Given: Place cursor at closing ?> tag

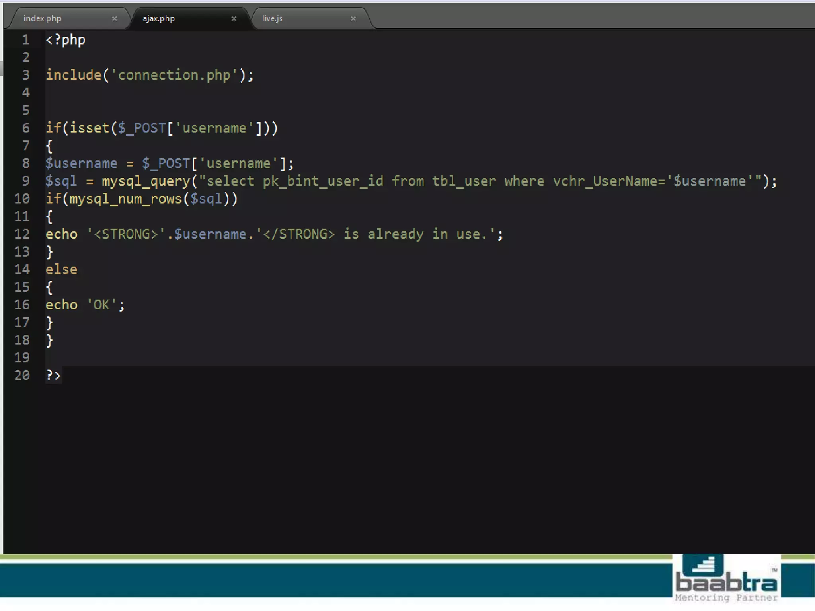Looking at the screenshot, I should pyautogui.click(x=53, y=376).
